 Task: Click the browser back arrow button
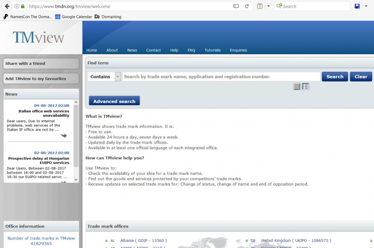pyautogui.click(x=7, y=6)
